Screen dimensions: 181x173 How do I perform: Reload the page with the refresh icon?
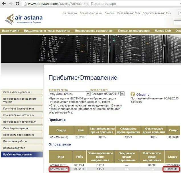pos(17,4)
